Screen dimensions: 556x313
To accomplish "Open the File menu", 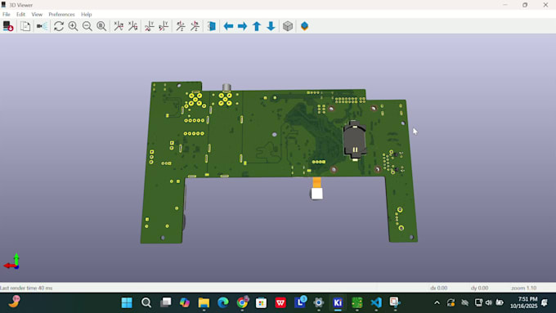I will pyautogui.click(x=7, y=14).
